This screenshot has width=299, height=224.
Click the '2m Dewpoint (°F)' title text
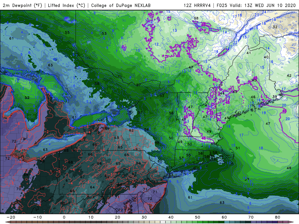coord(22,6)
